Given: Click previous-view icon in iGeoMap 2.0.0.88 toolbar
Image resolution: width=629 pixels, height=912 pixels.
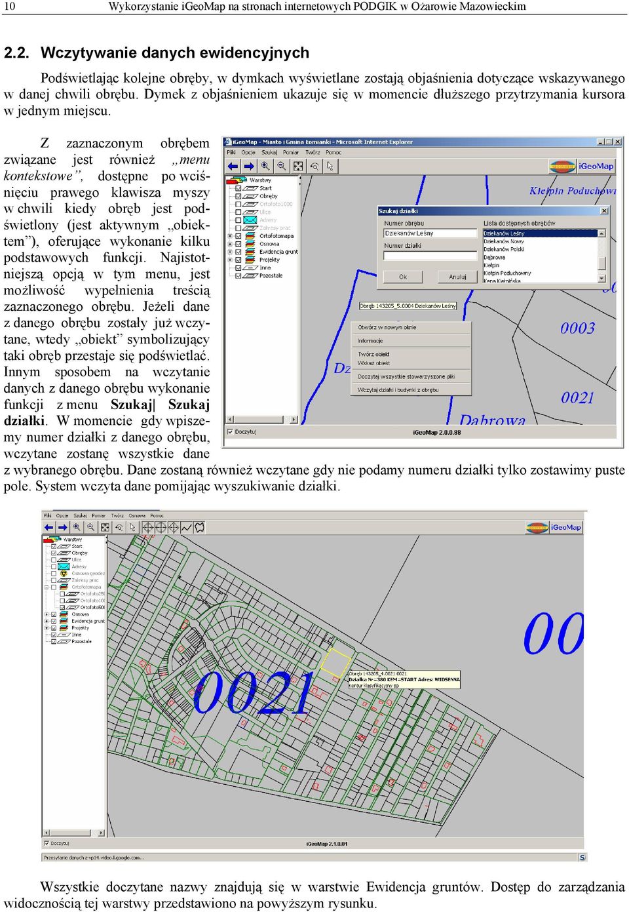Looking at the screenshot, I should tap(314, 166).
